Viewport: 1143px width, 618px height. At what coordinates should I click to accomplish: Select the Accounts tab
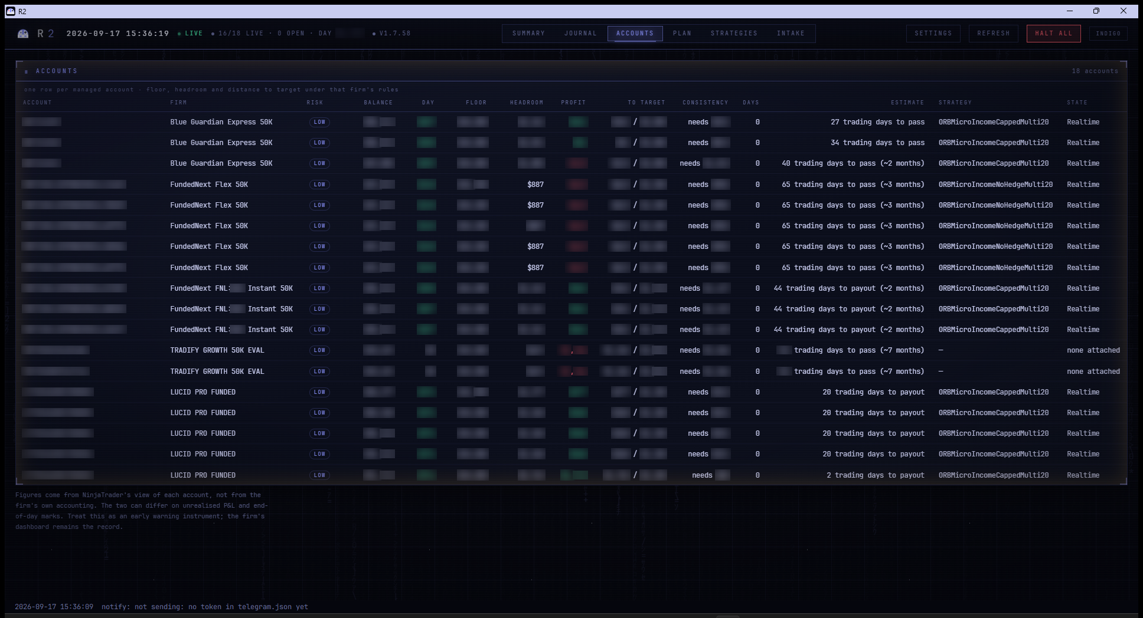(x=635, y=34)
